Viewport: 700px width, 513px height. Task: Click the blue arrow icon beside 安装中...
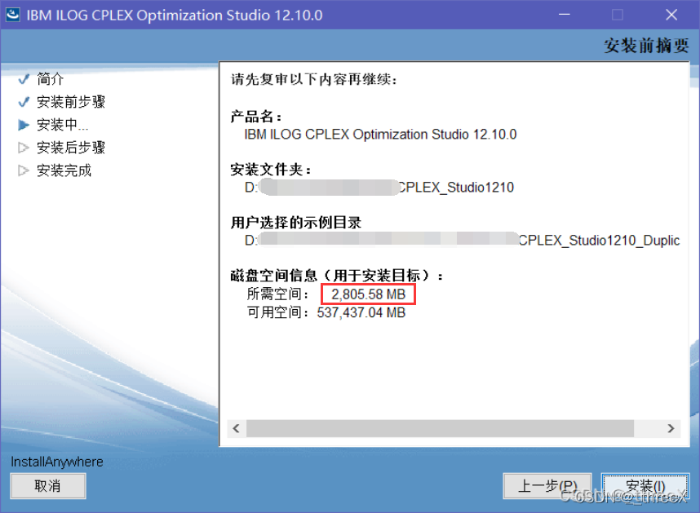(x=24, y=125)
